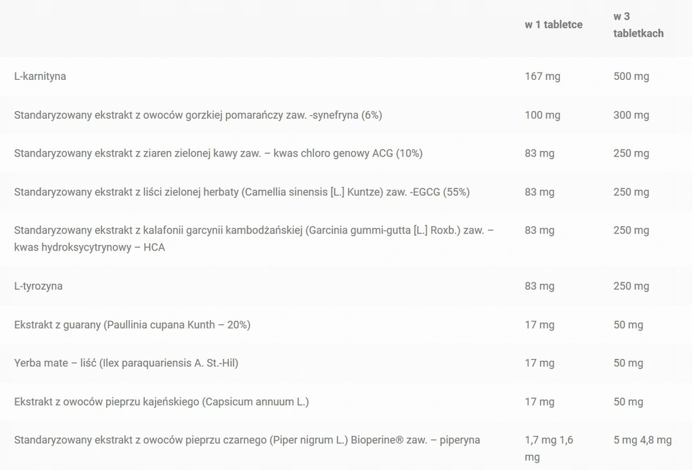Viewport: 693px width, 470px height.
Task: Click the 300 mg synefryna extract value
Action: [x=631, y=115]
